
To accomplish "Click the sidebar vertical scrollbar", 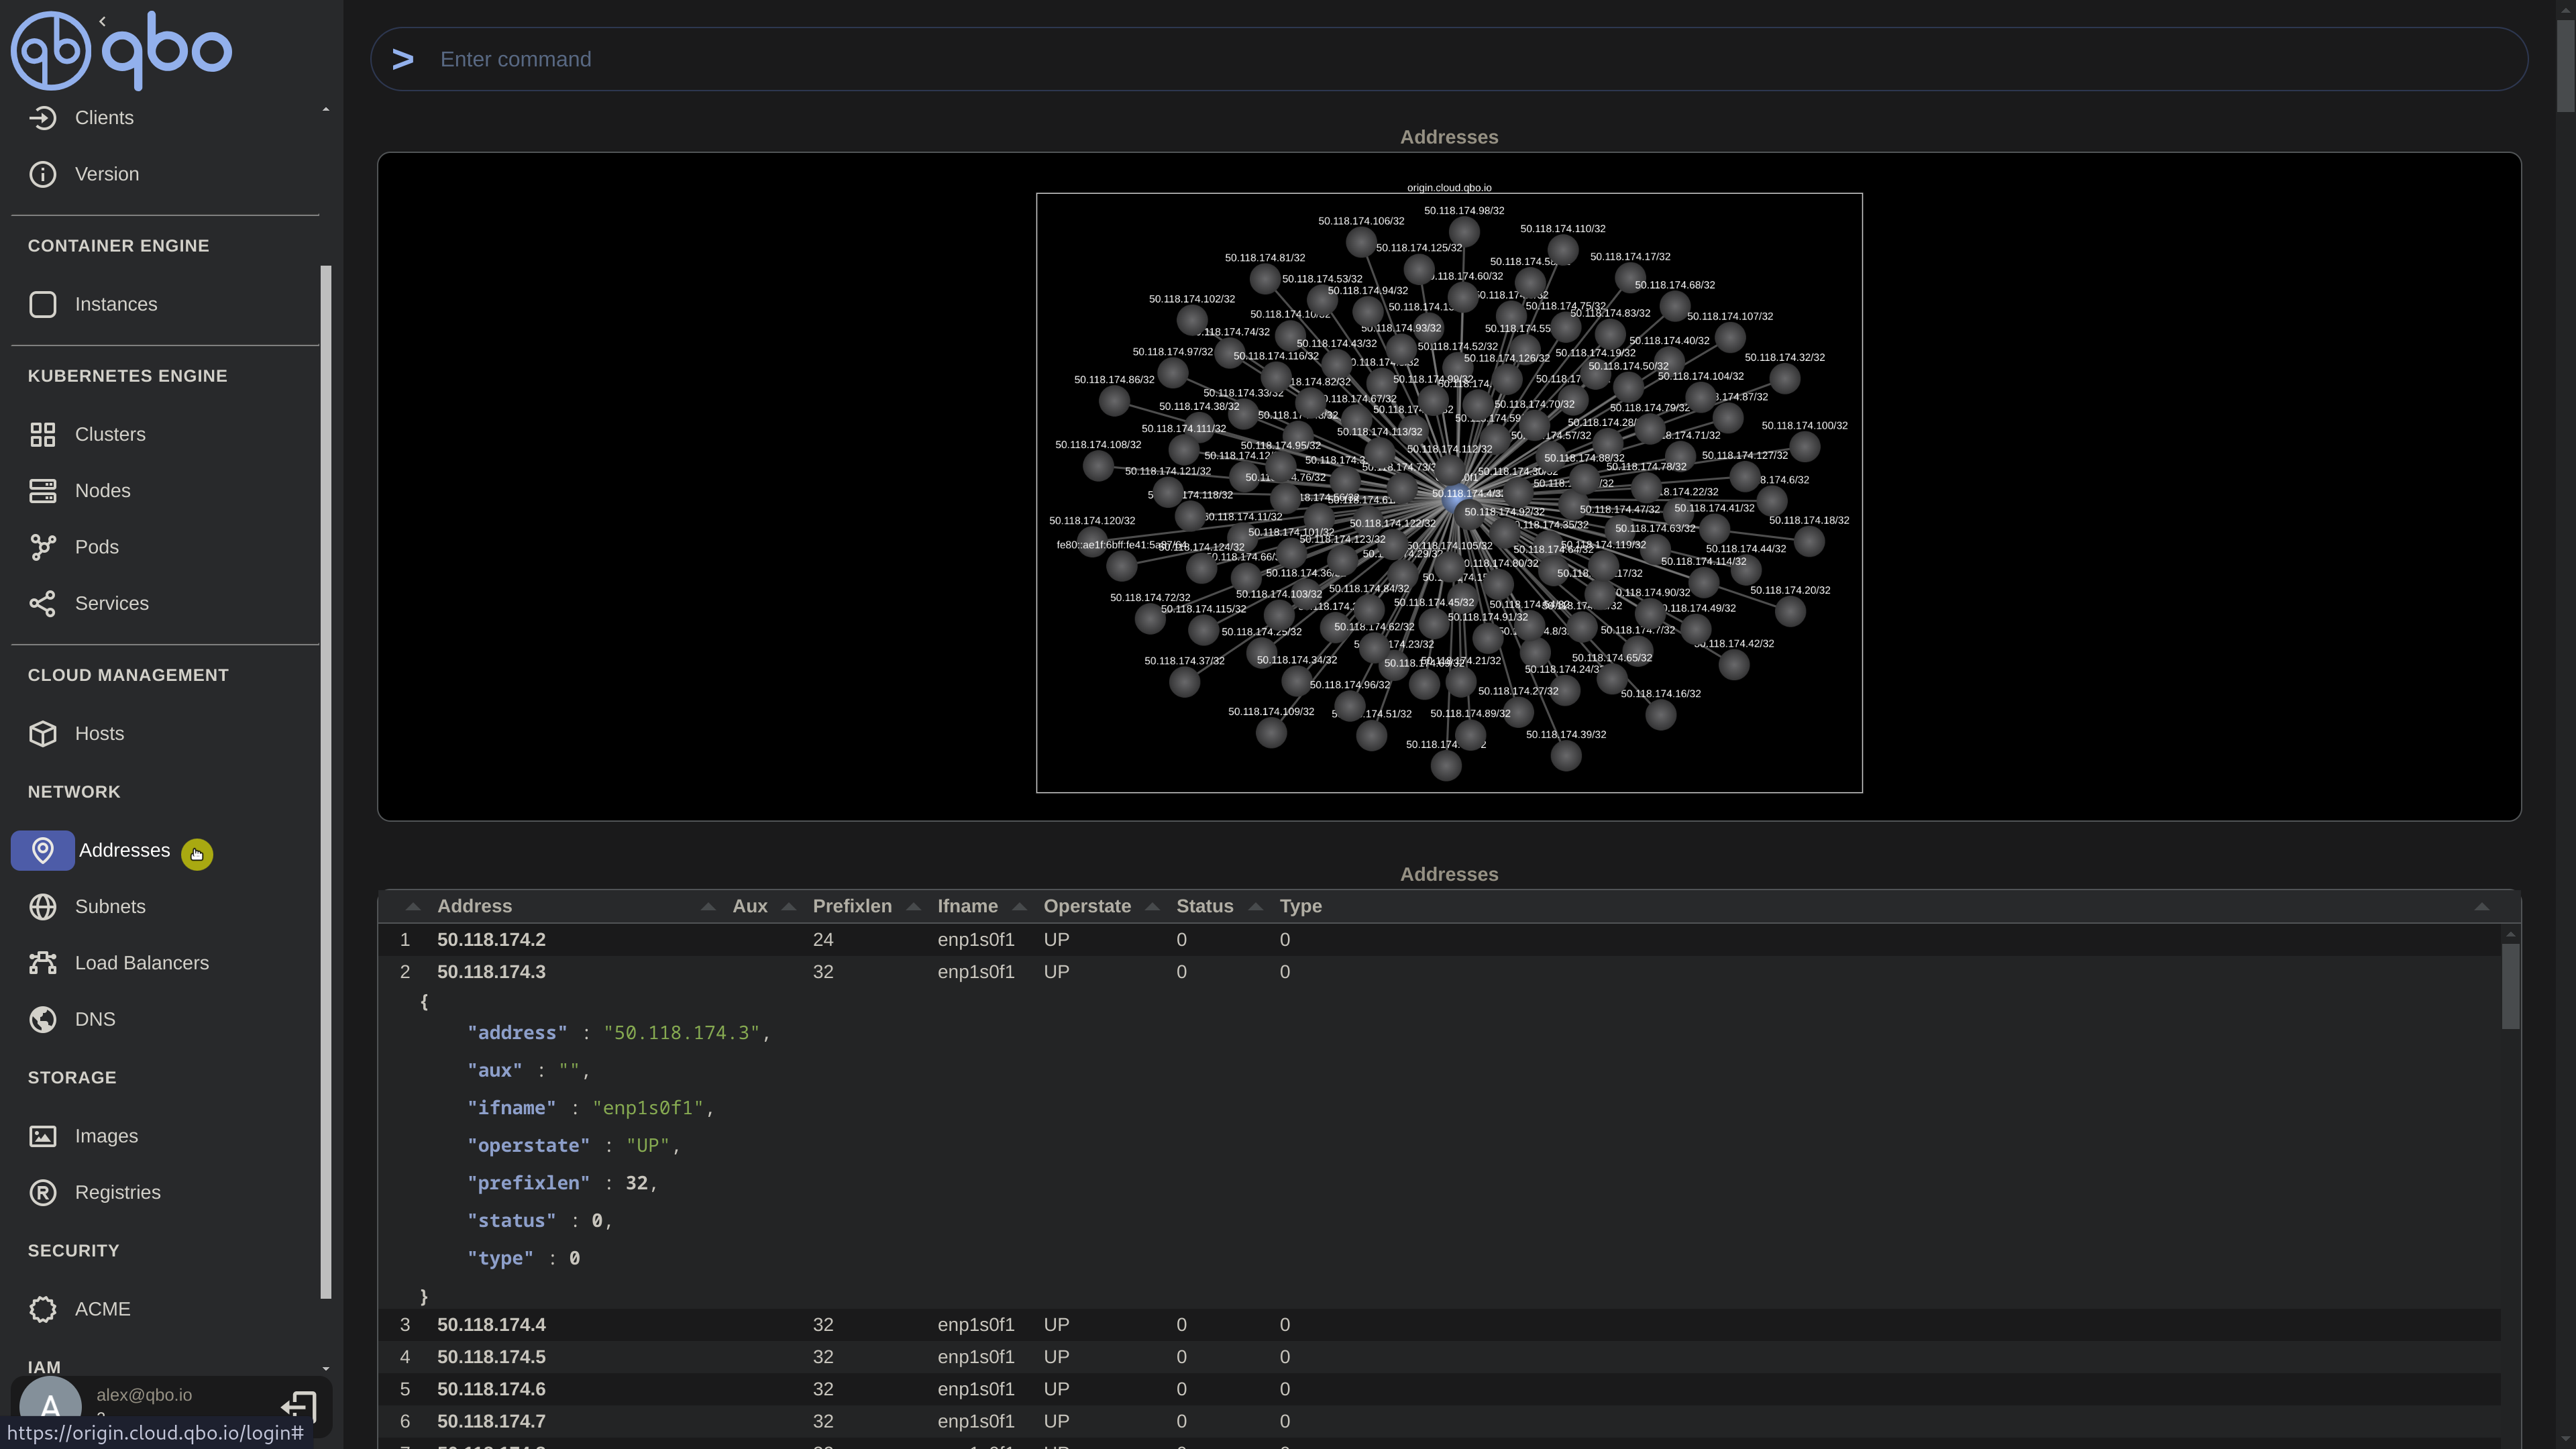I will [325, 782].
